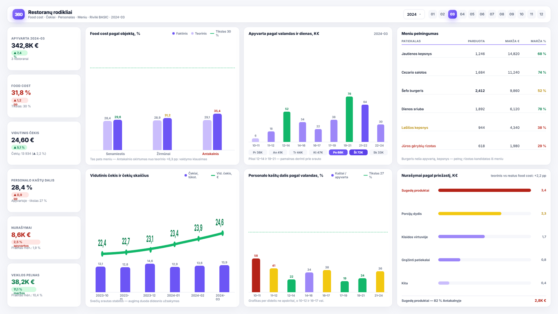The height and width of the screenshot is (314, 558).
Task: Click the Senamiestis axis label
Action: click(115, 154)
